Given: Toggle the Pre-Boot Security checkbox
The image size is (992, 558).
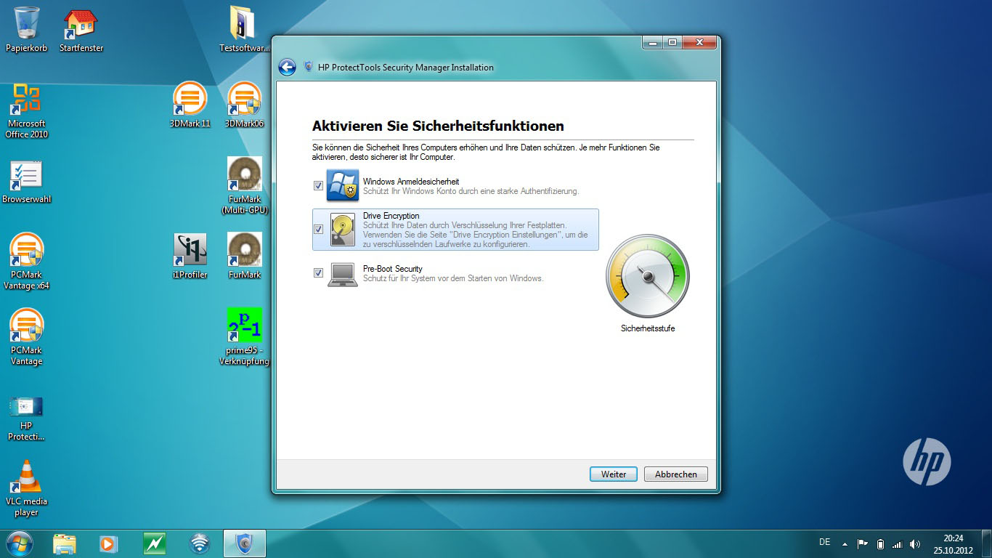Looking at the screenshot, I should click(x=318, y=272).
